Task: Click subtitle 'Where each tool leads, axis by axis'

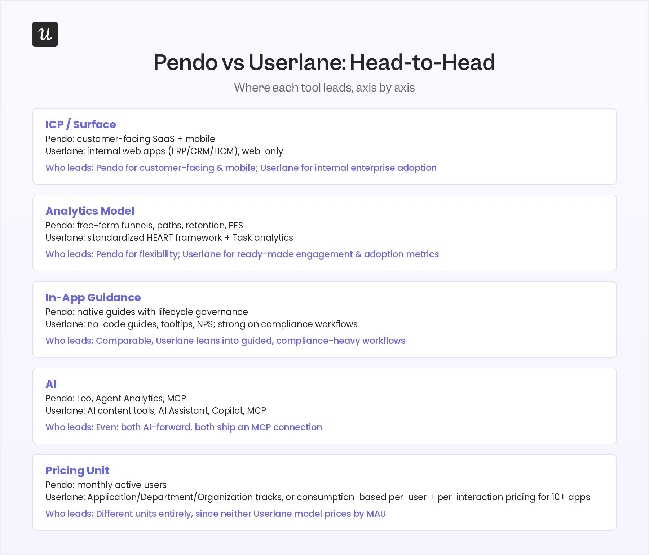Action: (324, 88)
